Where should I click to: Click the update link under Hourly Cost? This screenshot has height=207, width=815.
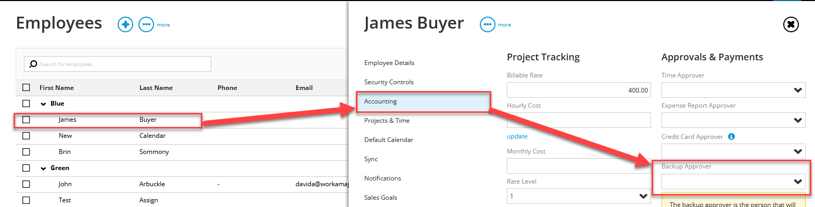[x=517, y=136]
